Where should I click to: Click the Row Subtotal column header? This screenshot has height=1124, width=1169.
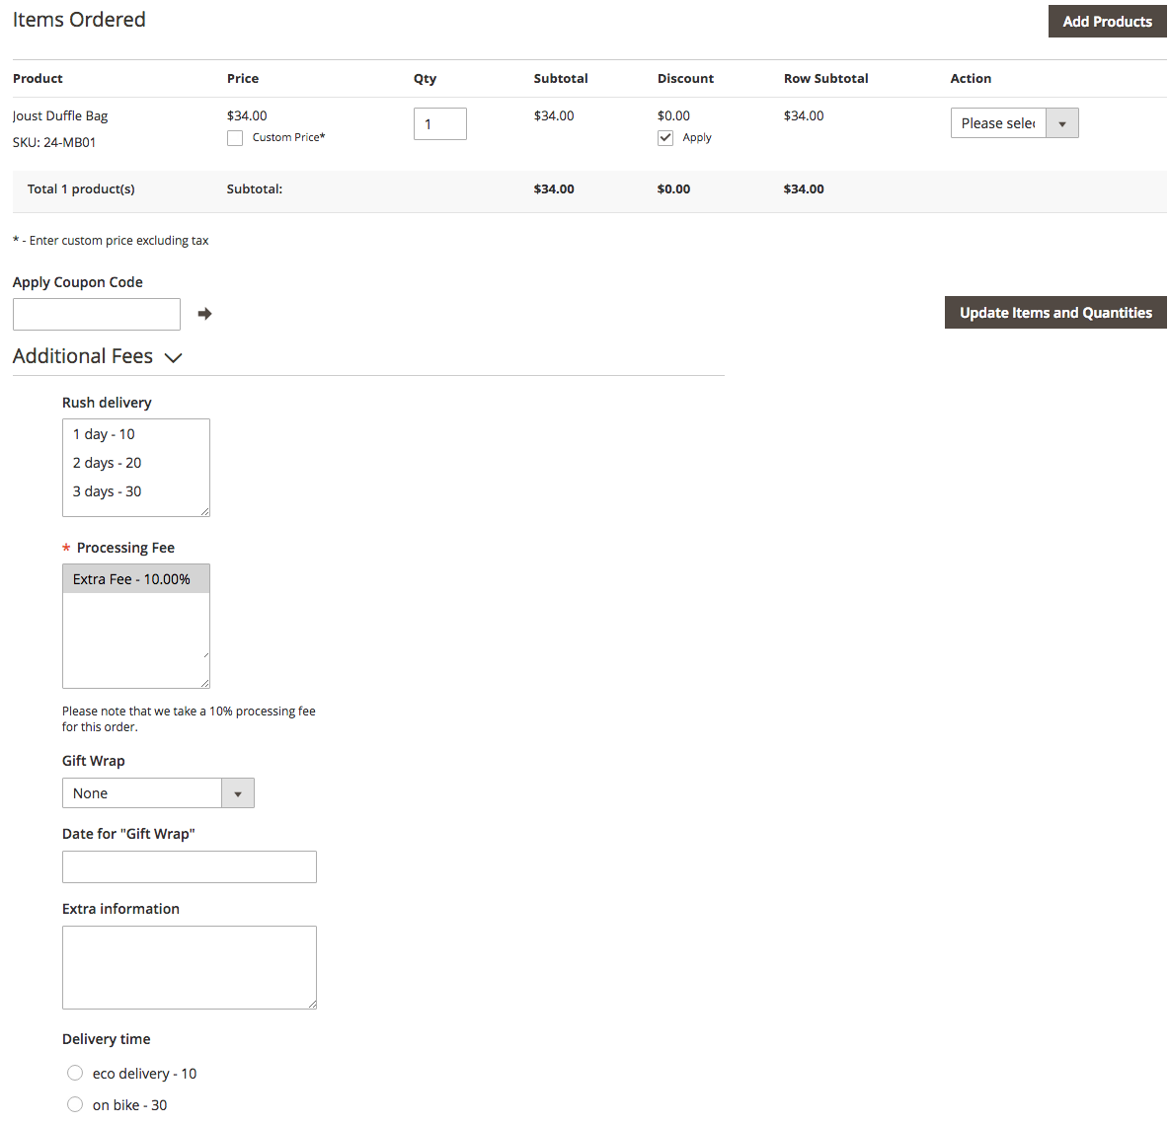(x=826, y=78)
